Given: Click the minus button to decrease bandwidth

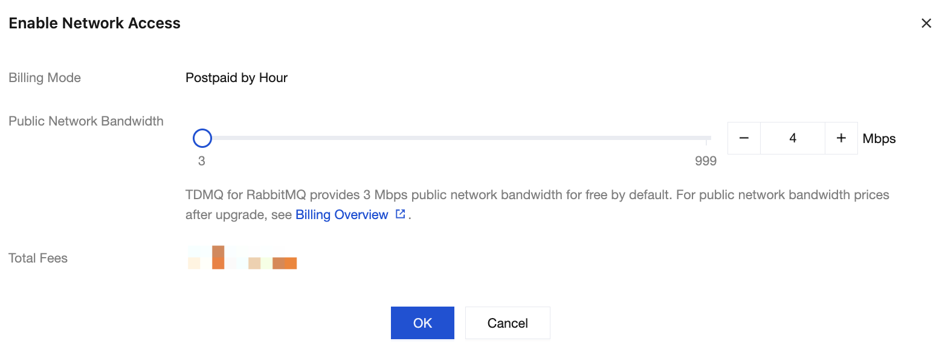Looking at the screenshot, I should (744, 138).
